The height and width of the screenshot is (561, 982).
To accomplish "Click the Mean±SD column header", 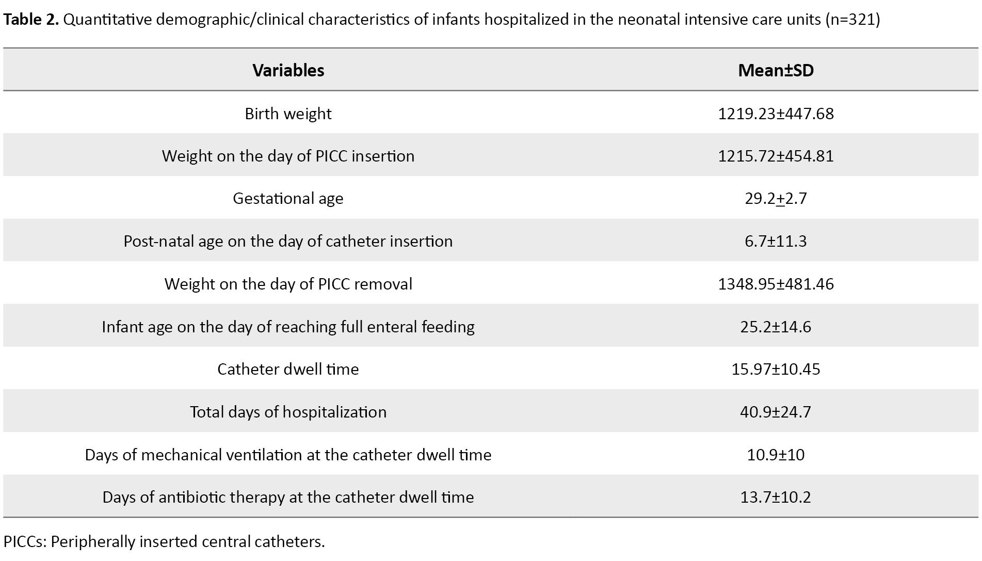I will (776, 70).
